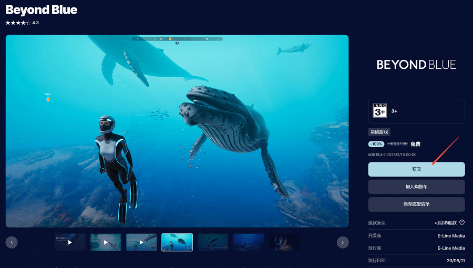Click the E-Line Media developer name
The width and height of the screenshot is (473, 268).
[451, 236]
